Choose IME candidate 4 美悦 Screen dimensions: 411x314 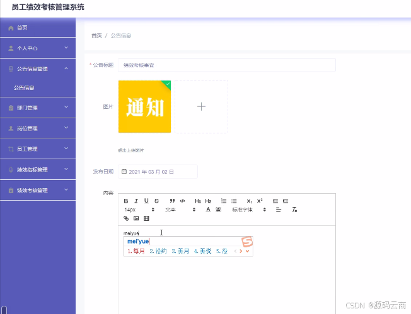(202, 251)
